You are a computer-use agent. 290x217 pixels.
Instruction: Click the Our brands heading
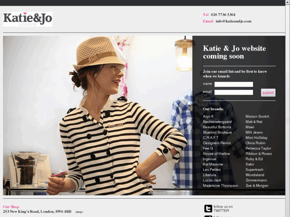(x=213, y=109)
